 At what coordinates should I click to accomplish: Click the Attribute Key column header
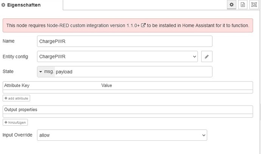click(x=17, y=86)
